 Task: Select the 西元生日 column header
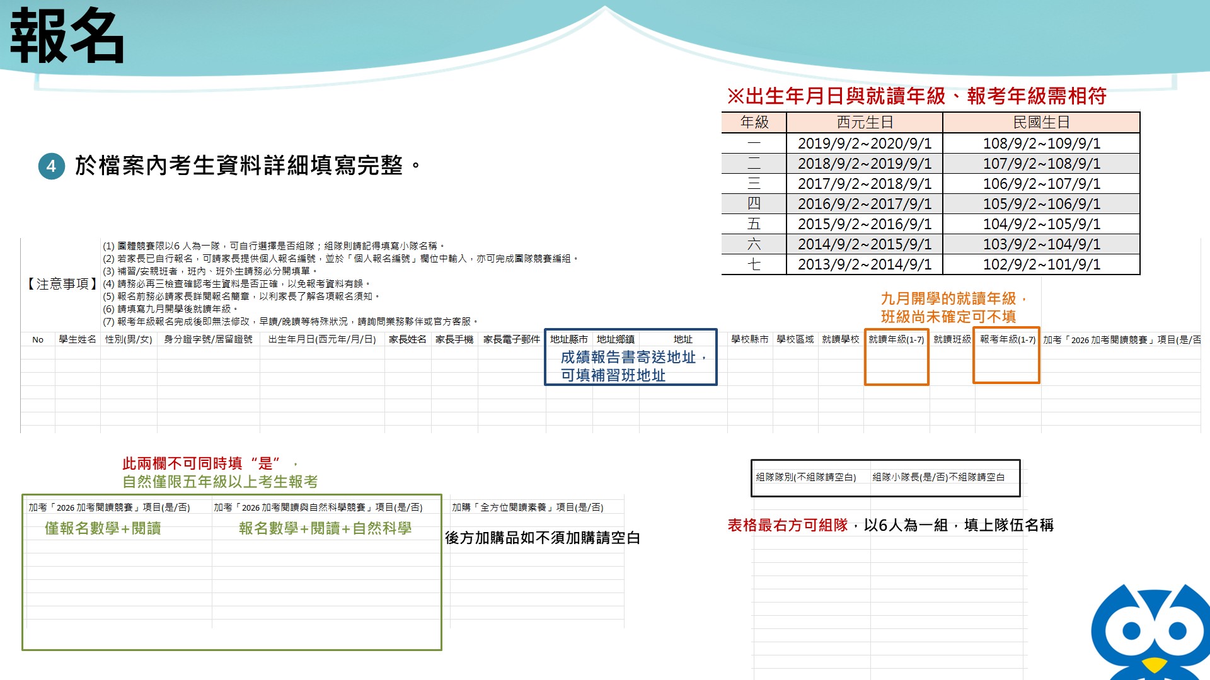pyautogui.click(x=865, y=122)
